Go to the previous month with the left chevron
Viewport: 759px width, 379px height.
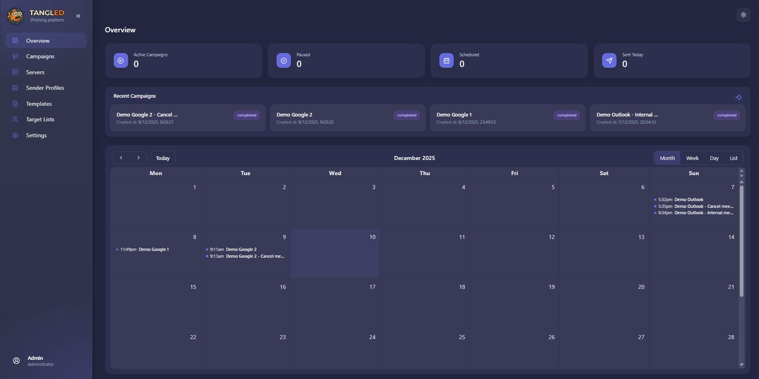point(121,158)
